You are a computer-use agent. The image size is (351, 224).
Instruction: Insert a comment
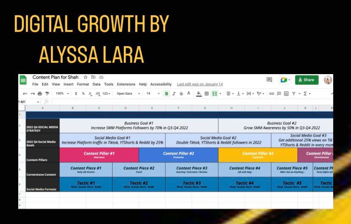(279, 94)
